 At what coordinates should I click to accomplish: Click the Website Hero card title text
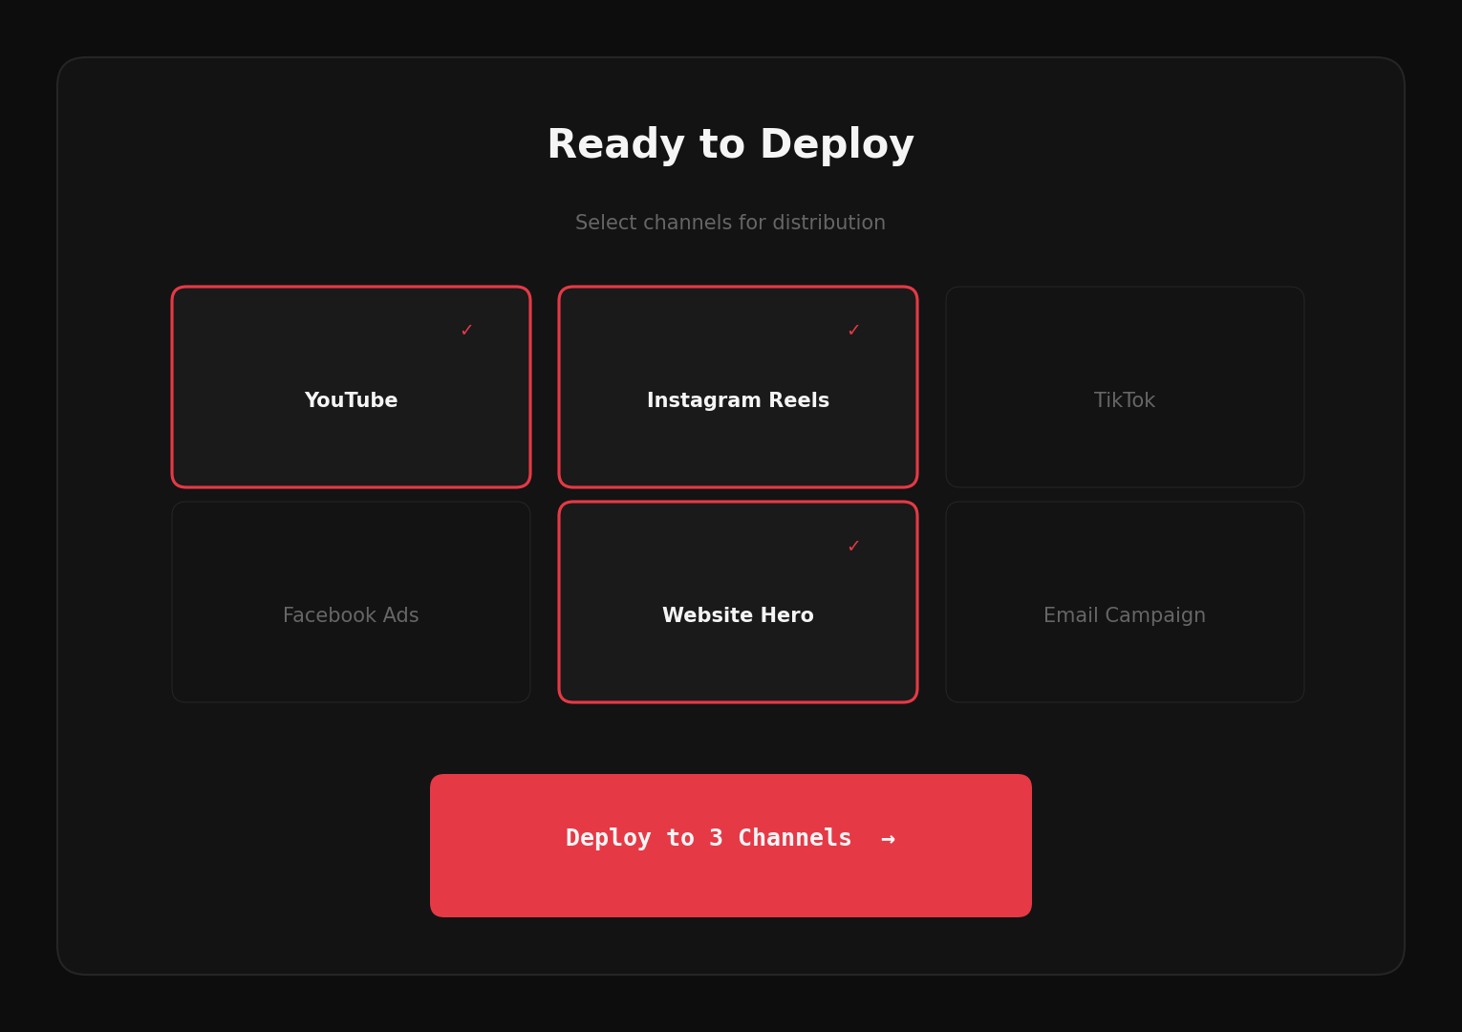click(738, 615)
